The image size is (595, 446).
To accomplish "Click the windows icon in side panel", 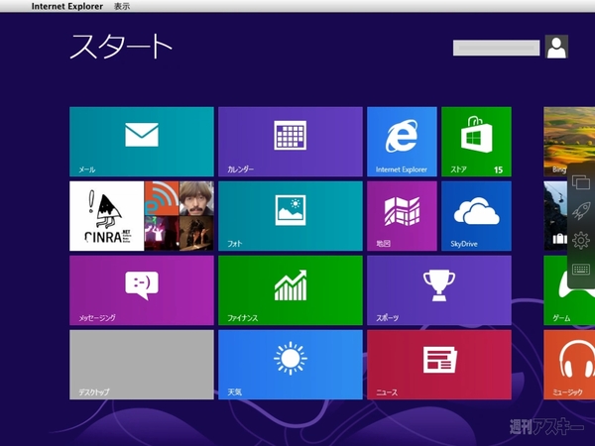I will tap(580, 182).
